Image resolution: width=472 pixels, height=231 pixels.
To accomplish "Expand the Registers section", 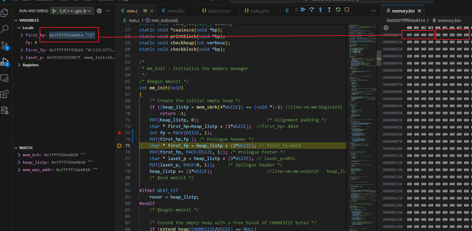I will pos(19,65).
